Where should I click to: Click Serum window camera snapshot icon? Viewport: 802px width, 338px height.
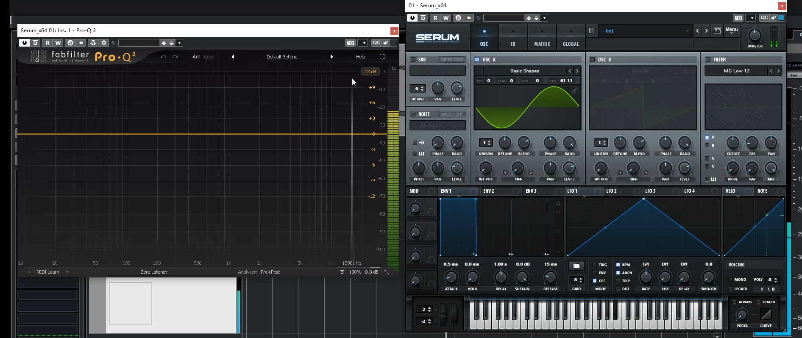(738, 18)
